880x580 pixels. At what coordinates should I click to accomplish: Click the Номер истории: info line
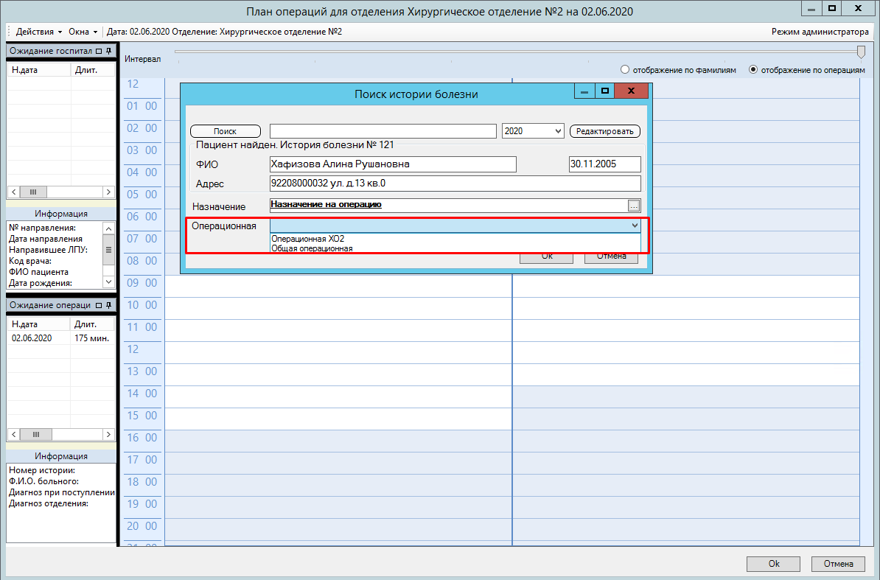pos(42,471)
